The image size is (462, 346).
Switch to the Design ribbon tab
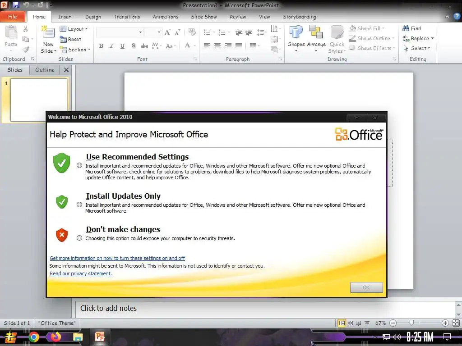[93, 17]
